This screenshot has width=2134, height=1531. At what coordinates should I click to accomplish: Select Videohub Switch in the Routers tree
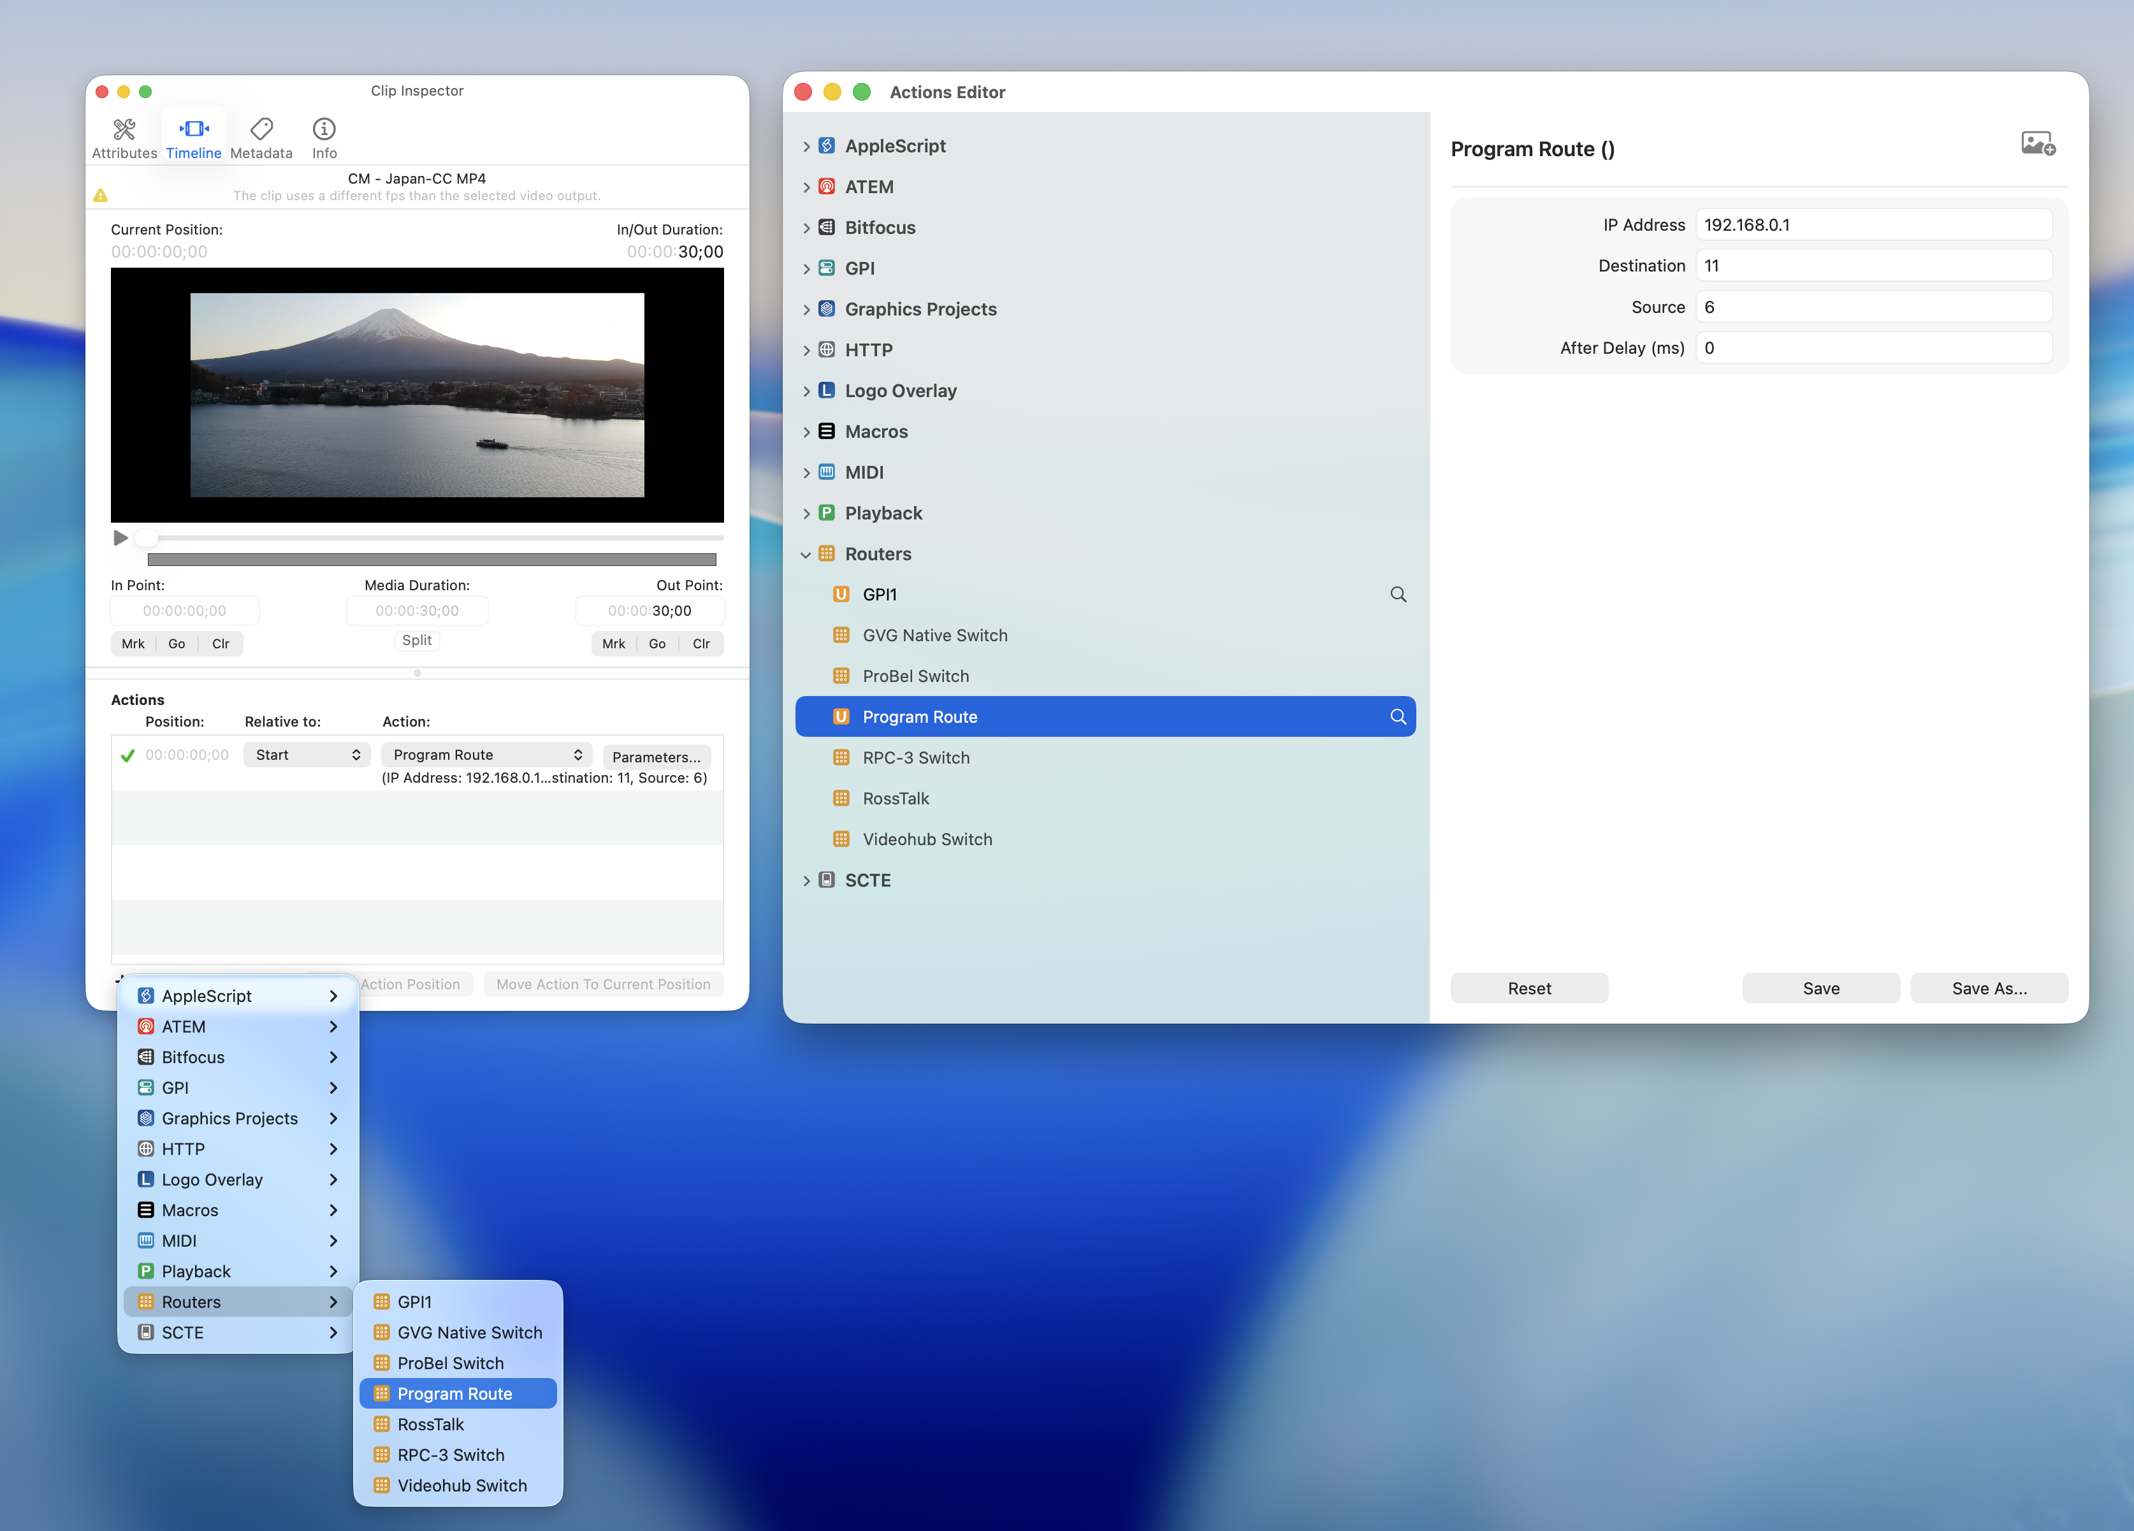927,839
